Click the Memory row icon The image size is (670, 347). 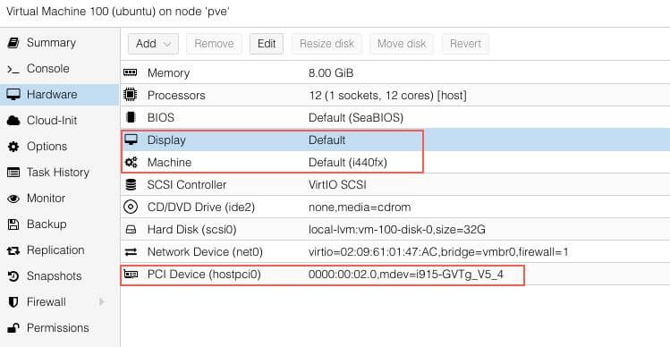click(131, 72)
